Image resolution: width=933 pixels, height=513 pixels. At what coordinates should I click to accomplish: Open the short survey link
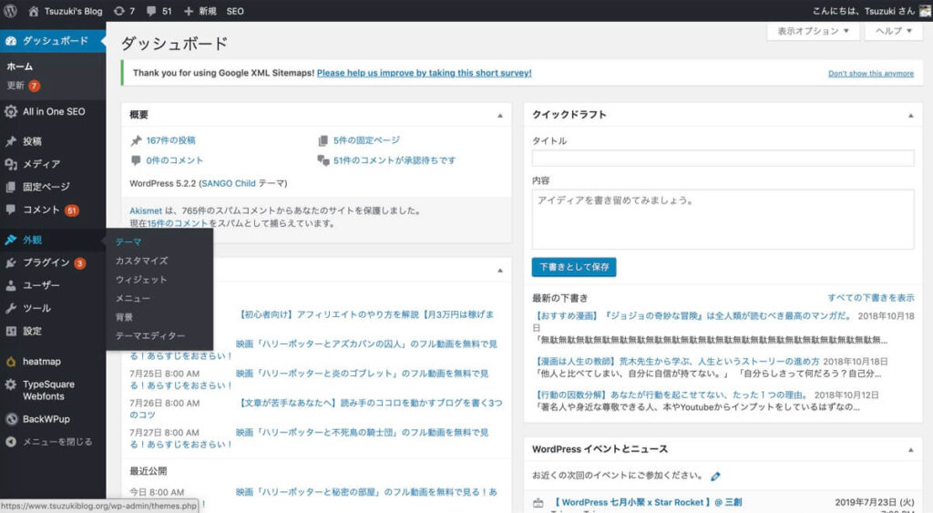(x=425, y=73)
